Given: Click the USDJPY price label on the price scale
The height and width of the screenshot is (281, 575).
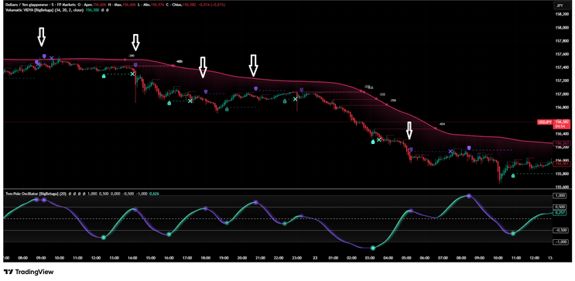Looking at the screenshot, I should pos(545,122).
